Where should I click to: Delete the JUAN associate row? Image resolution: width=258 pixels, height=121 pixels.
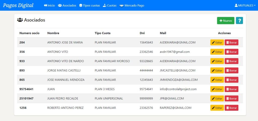231,89
